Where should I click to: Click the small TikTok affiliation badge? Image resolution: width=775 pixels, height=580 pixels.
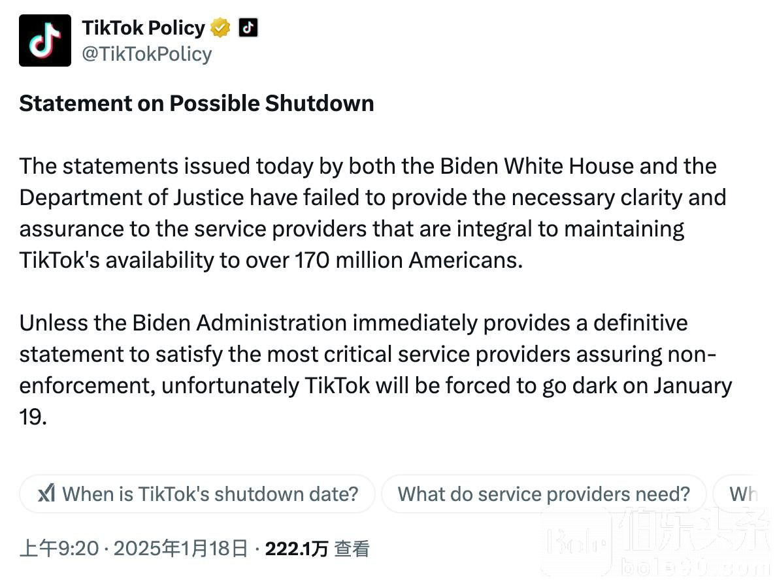pos(248,27)
